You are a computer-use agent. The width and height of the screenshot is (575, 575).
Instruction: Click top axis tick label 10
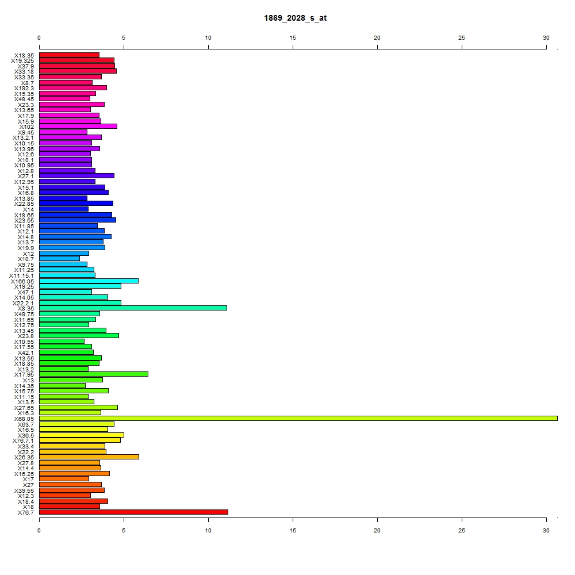pos(208,38)
